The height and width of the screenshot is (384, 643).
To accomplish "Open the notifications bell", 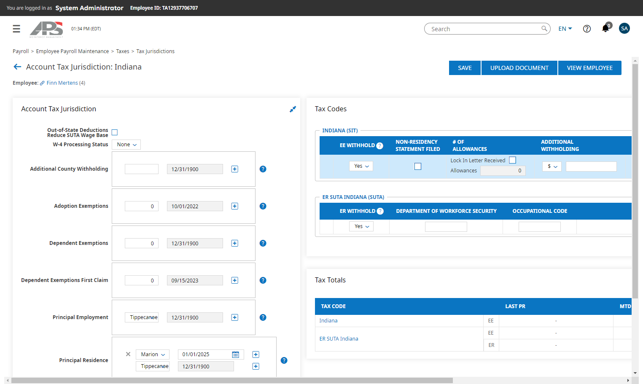I will tap(605, 28).
